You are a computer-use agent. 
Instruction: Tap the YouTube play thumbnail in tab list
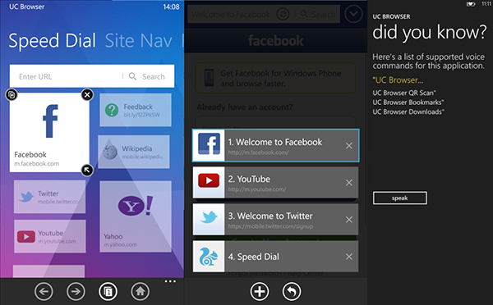click(x=209, y=182)
